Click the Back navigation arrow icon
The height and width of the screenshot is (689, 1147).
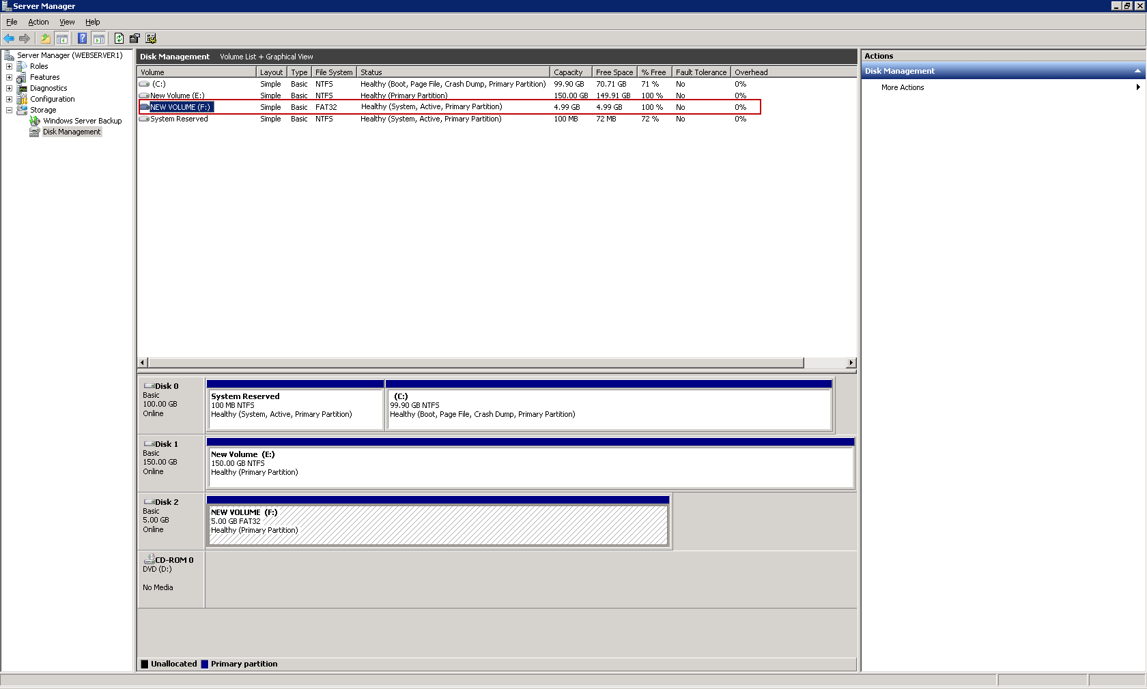coord(9,38)
